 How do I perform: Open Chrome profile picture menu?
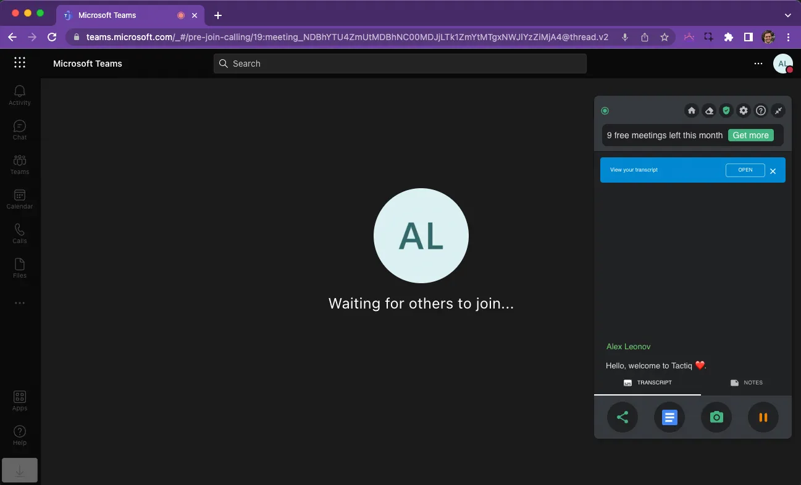coord(768,37)
